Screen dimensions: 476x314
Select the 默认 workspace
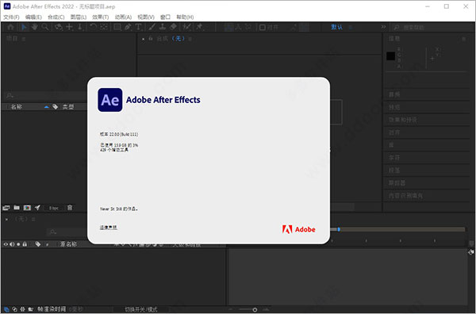click(x=337, y=27)
